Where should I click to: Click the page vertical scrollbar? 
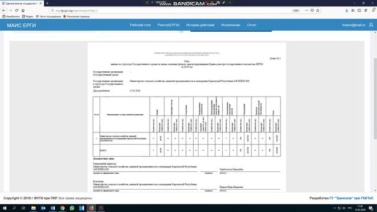[375, 98]
